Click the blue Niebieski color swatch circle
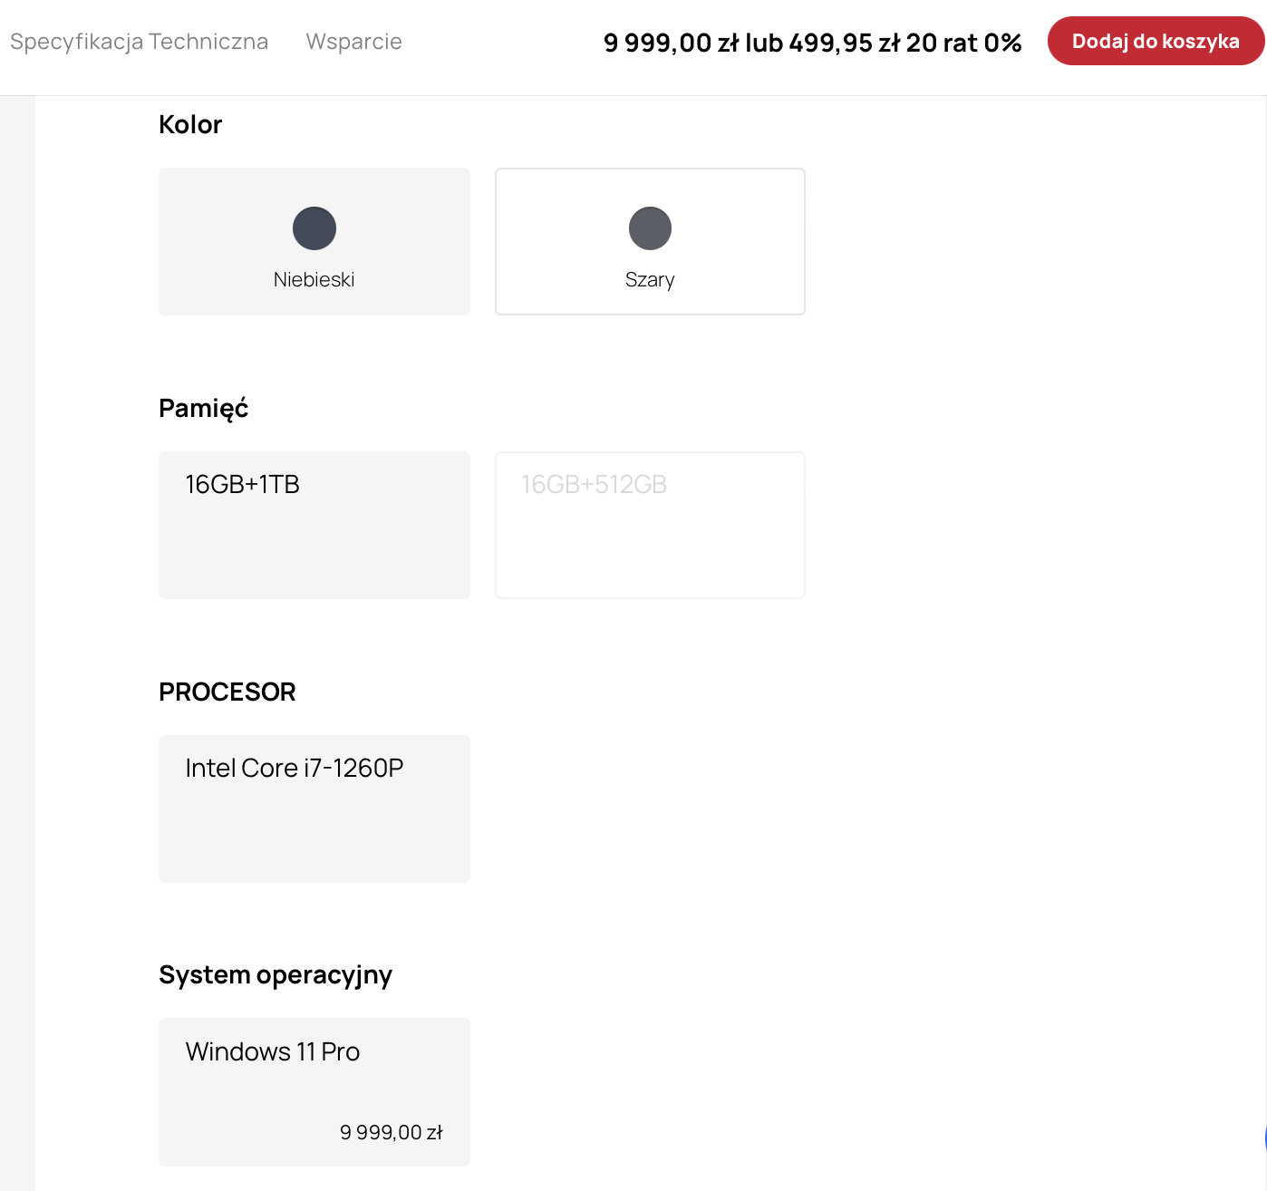The height and width of the screenshot is (1191, 1267). [314, 228]
